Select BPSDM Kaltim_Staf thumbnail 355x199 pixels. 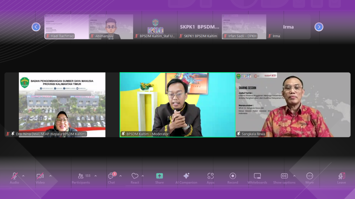(x=155, y=27)
